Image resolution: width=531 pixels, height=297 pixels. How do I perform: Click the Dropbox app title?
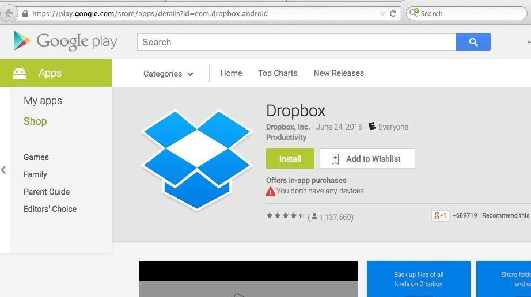point(295,111)
